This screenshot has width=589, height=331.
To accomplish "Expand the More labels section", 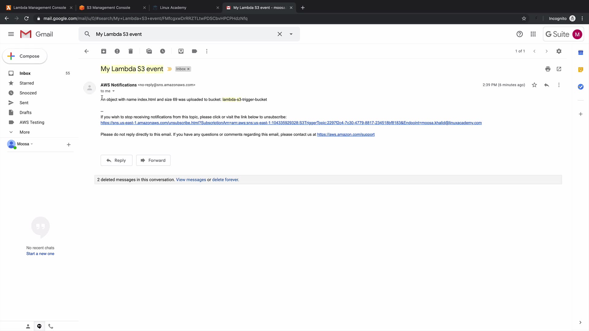I will pos(25,132).
